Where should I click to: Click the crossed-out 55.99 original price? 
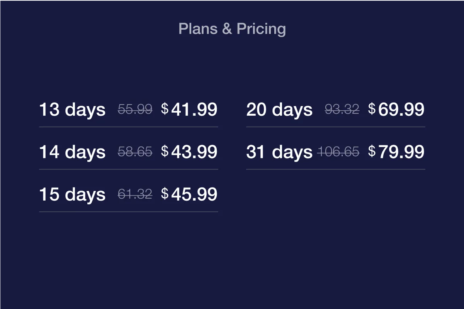[x=135, y=110]
